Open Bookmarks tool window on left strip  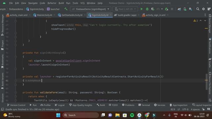pos(2,61)
